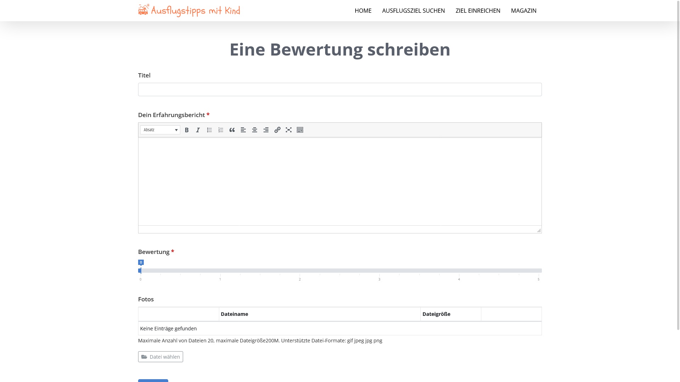The image size is (680, 382).
Task: Click the Ausflugstipps mit Kind logo
Action: click(189, 10)
